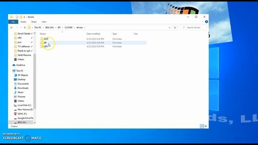Click New folder icon in title bar

pos(21,17)
